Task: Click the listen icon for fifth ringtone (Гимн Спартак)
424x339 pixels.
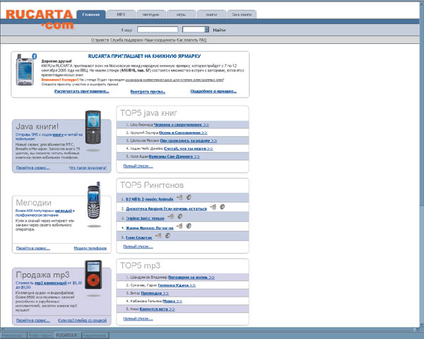Action: tap(167, 236)
